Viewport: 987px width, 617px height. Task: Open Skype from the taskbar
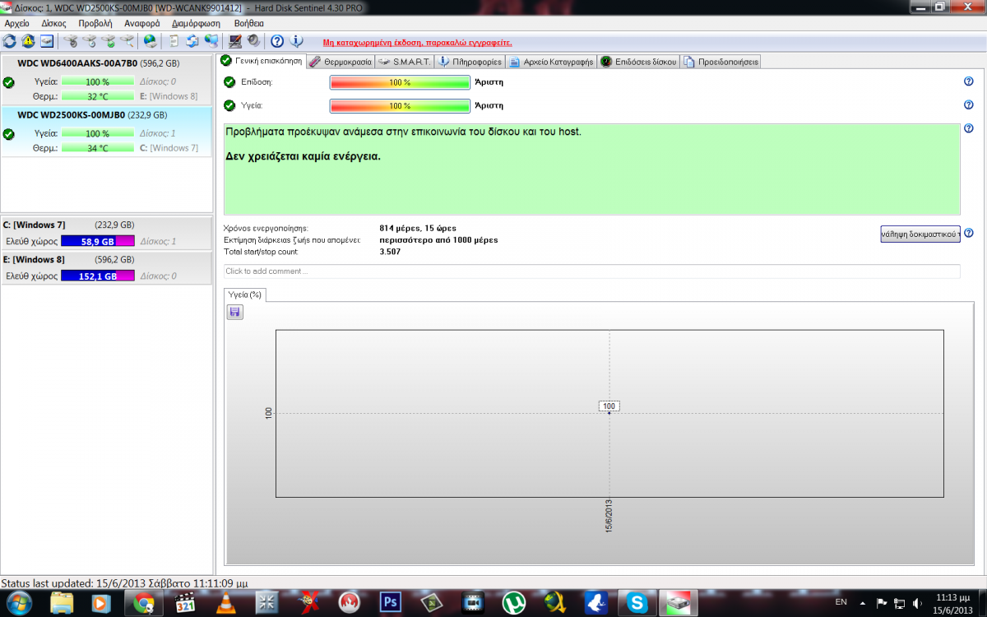click(637, 603)
